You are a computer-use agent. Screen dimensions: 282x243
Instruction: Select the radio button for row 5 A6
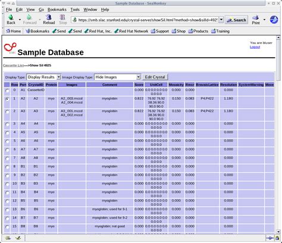7,141
